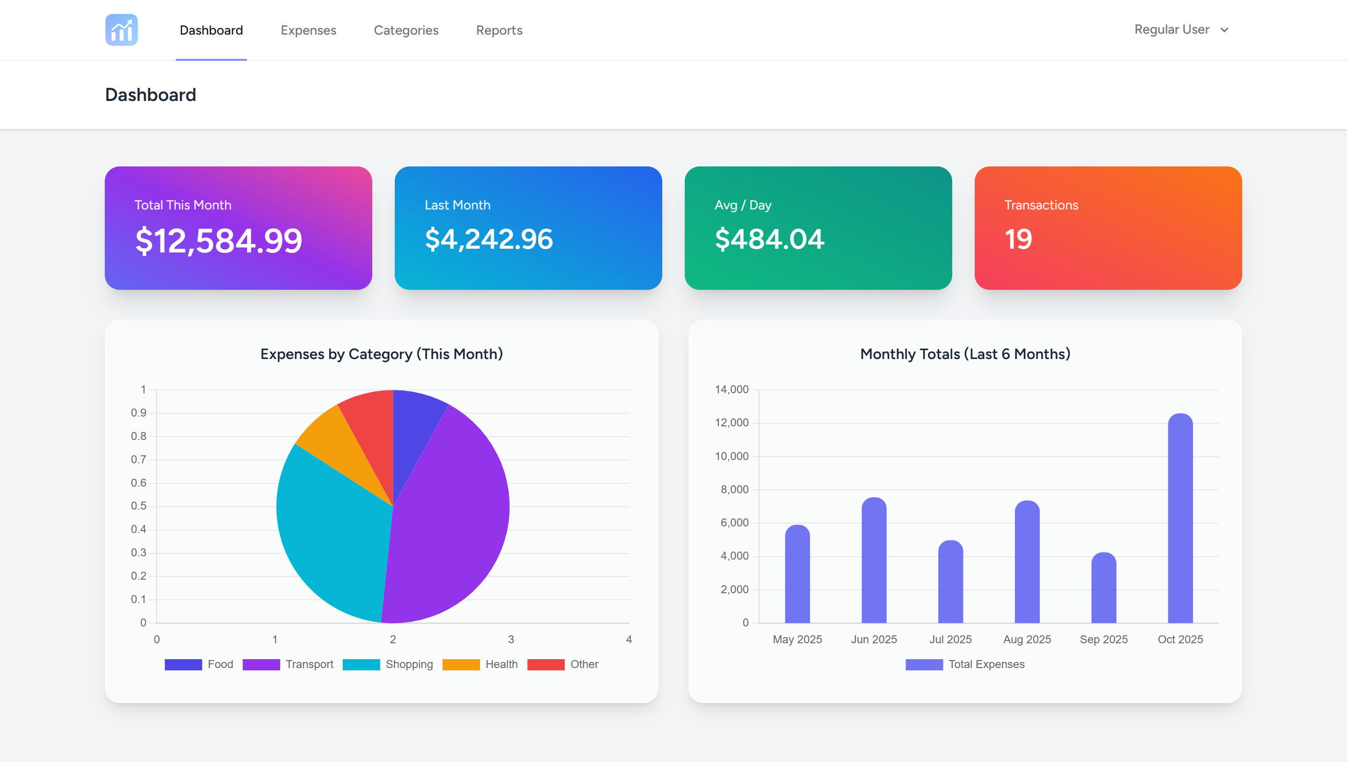Go to the Expenses page
Screen dimensions: 1347x762
(308, 30)
